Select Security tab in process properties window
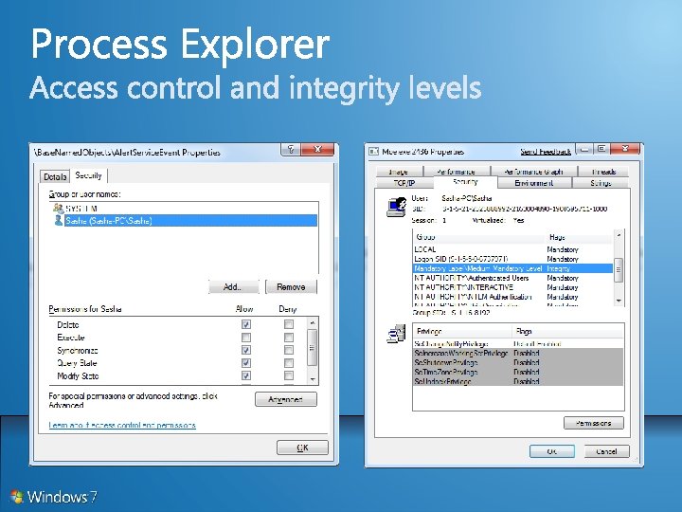Screen dimensions: 682x512 (x=465, y=182)
